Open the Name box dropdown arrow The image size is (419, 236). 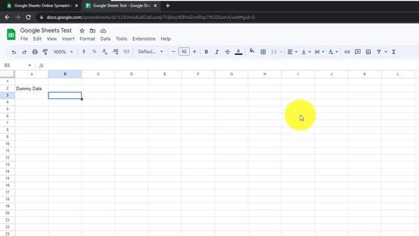29,66
